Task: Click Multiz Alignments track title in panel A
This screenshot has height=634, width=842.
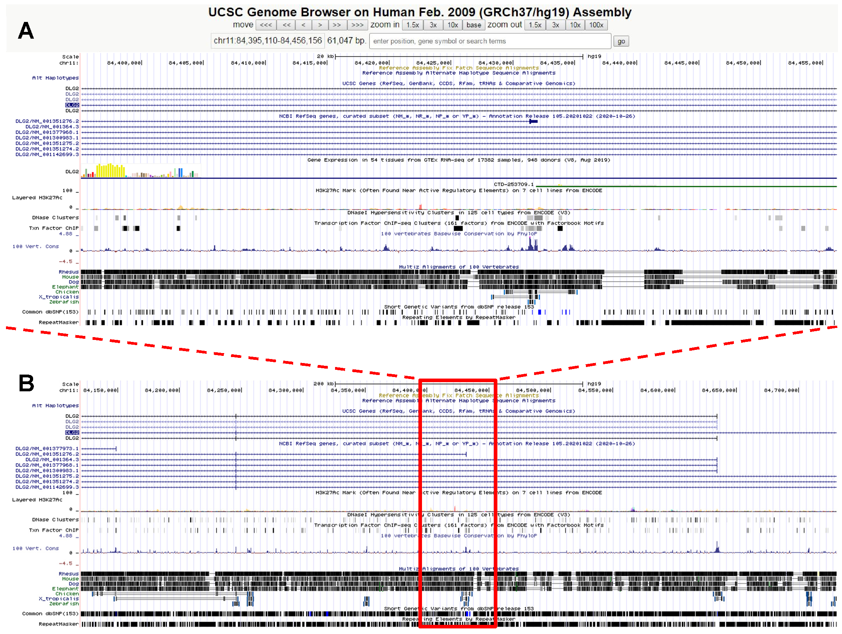Action: tap(459, 267)
